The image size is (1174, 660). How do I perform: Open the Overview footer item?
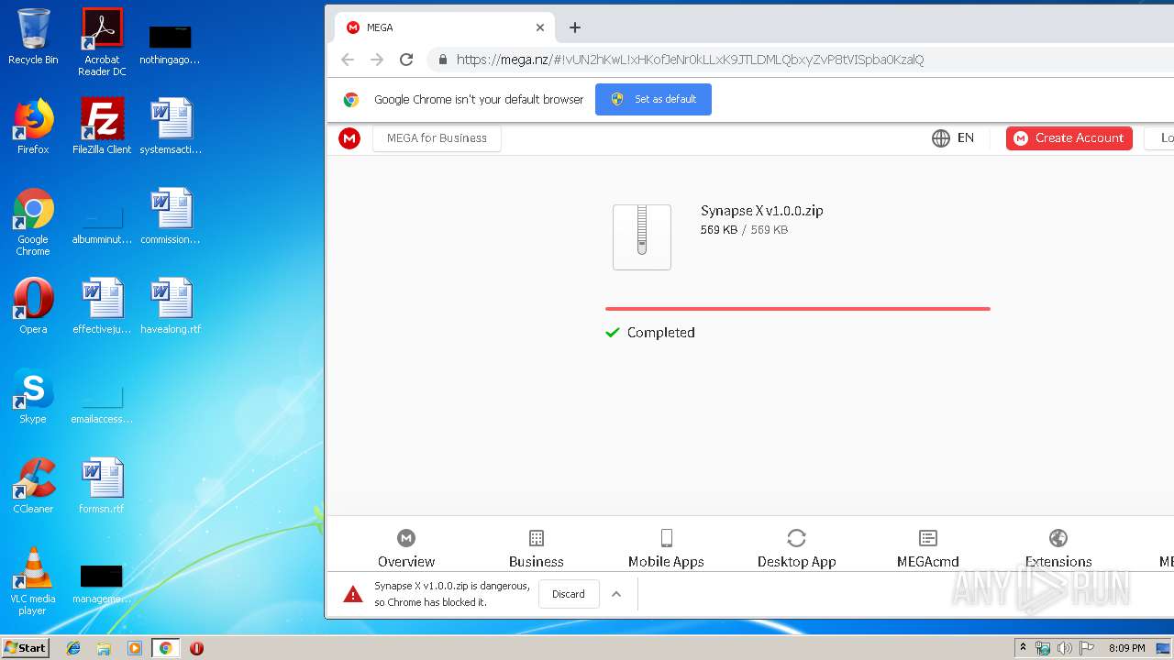406,548
